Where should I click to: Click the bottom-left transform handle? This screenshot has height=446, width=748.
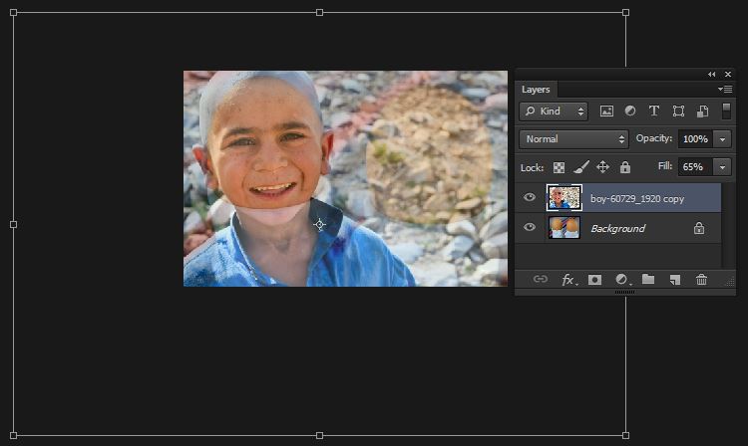(13, 435)
